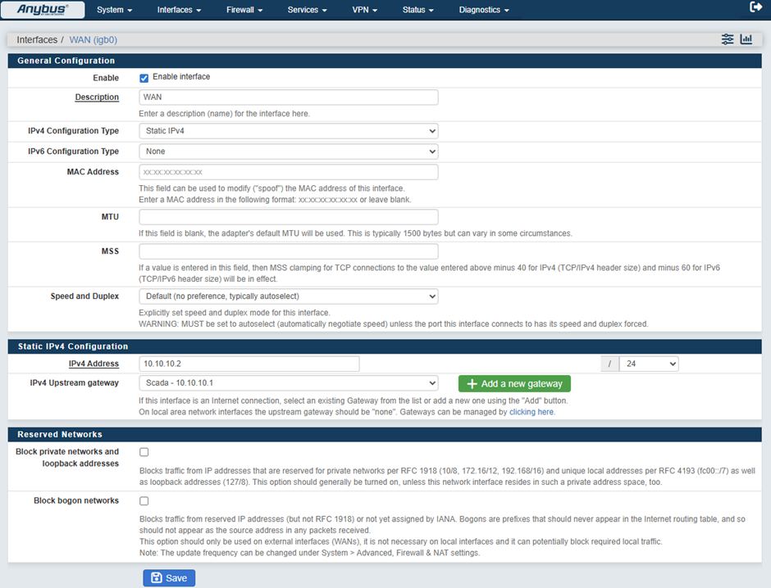Toggle the Enable interface checkbox
Image resolution: width=771 pixels, height=588 pixels.
[144, 78]
